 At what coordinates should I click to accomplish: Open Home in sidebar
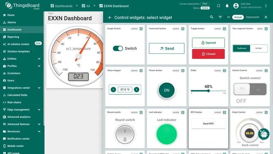point(22,15)
